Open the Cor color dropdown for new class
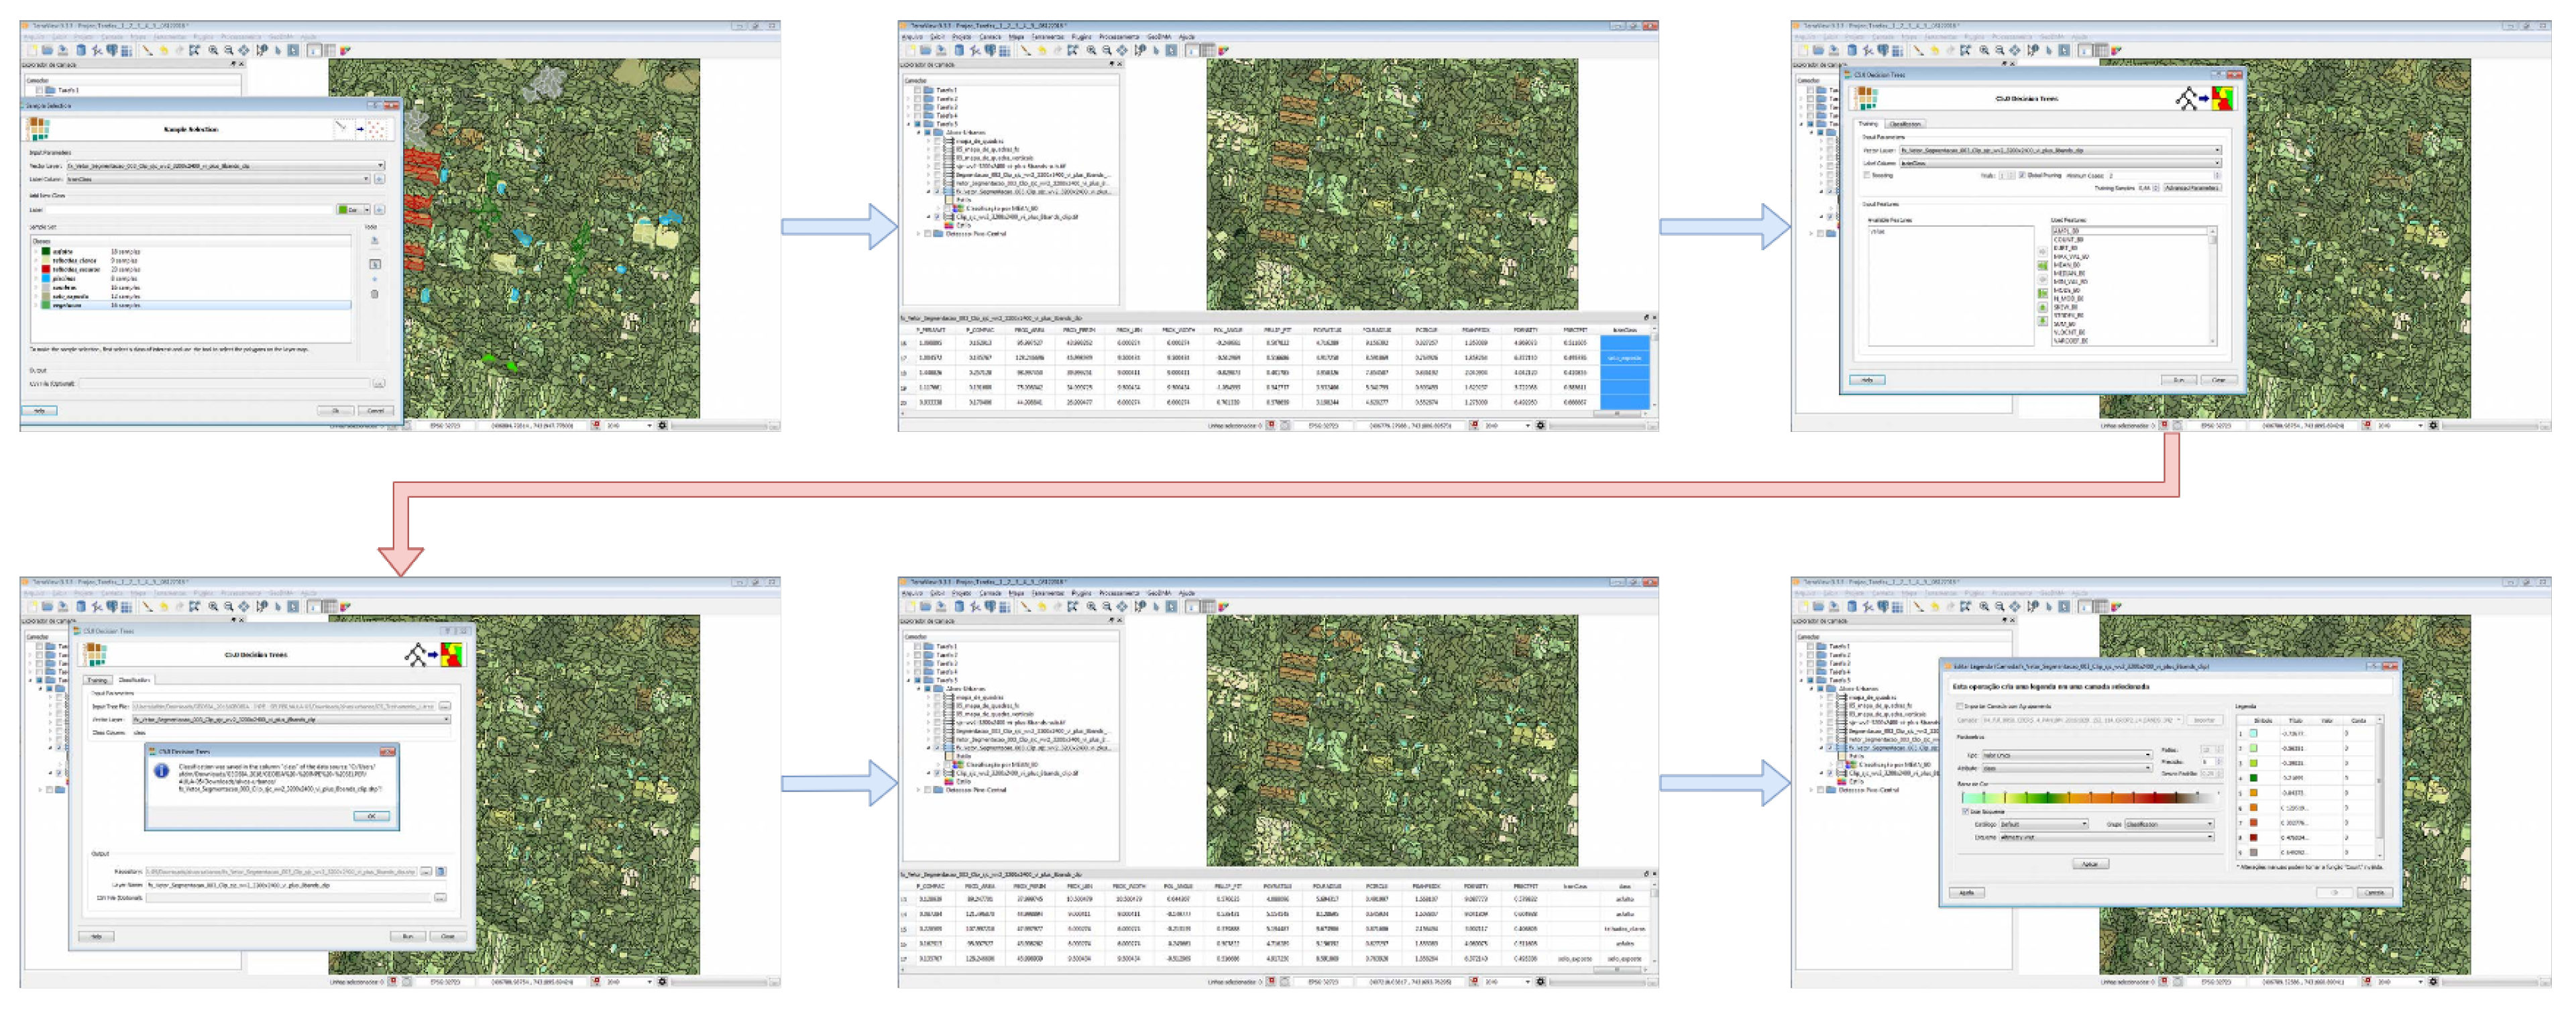This screenshot has height=1010, width=2576. click(366, 210)
